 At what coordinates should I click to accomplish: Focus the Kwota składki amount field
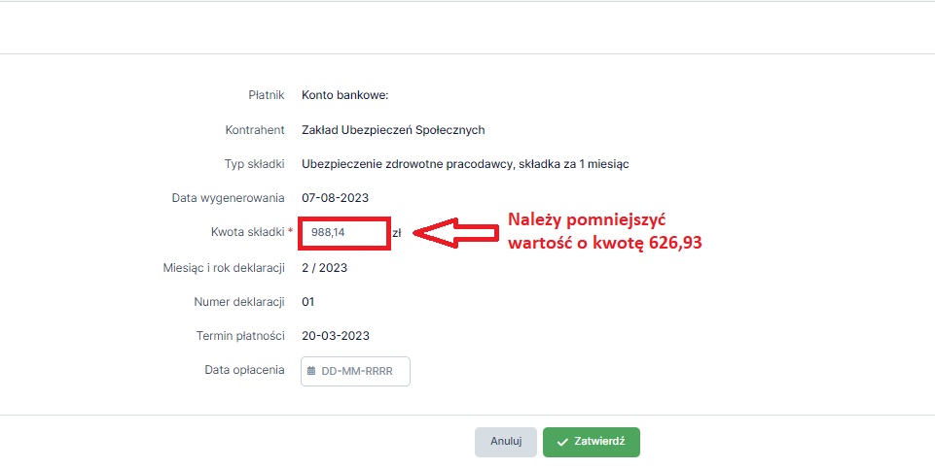pos(344,233)
